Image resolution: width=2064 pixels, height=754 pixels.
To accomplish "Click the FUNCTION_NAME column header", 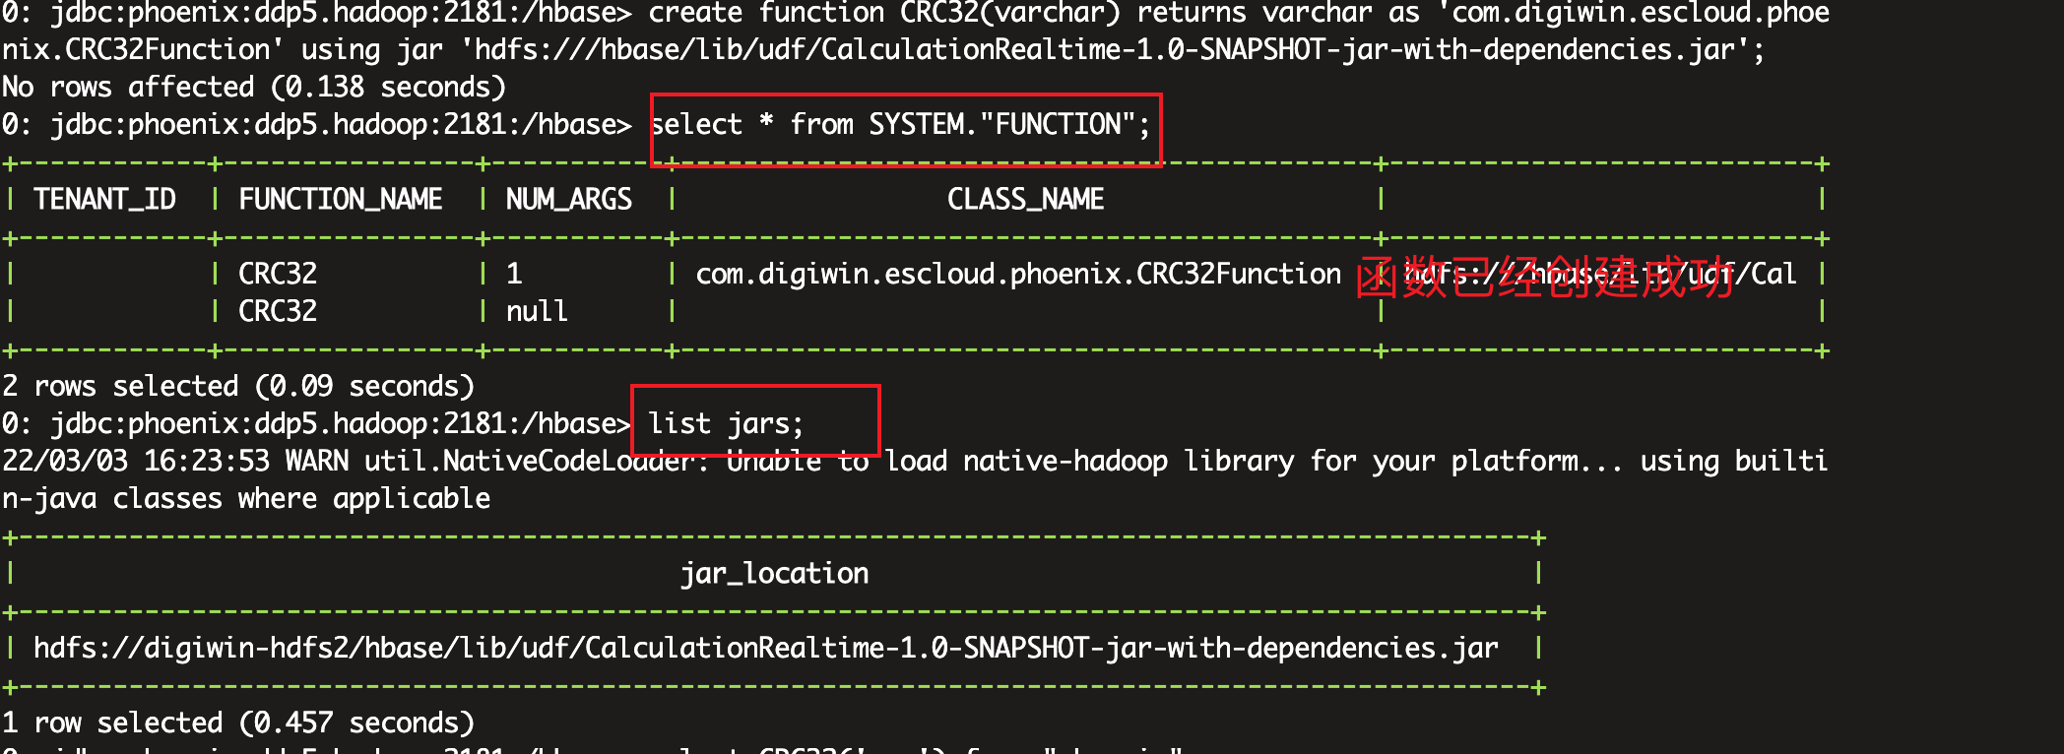I will pyautogui.click(x=340, y=200).
